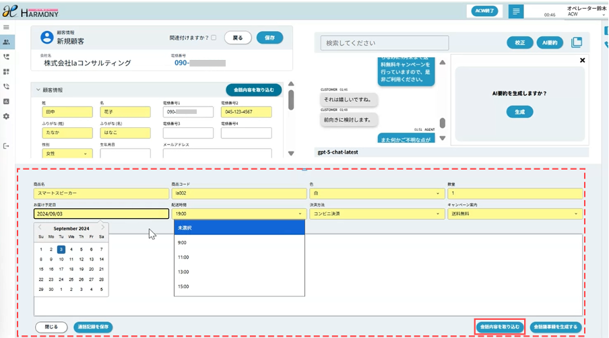Click the customer info scrollbar thumb
This screenshot has height=338, width=609.
pos(291,100)
